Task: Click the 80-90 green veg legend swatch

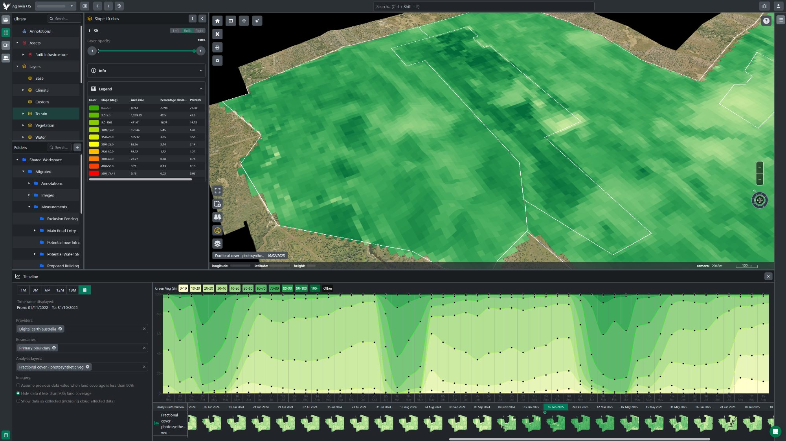Action: pos(287,288)
